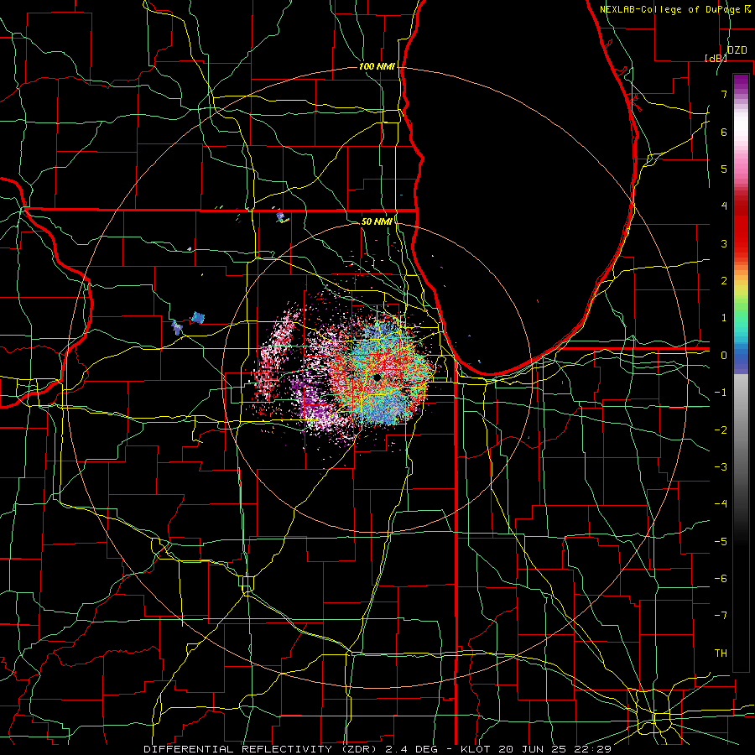
Task: Click the -4 value on the color scale
Action: [x=721, y=504]
